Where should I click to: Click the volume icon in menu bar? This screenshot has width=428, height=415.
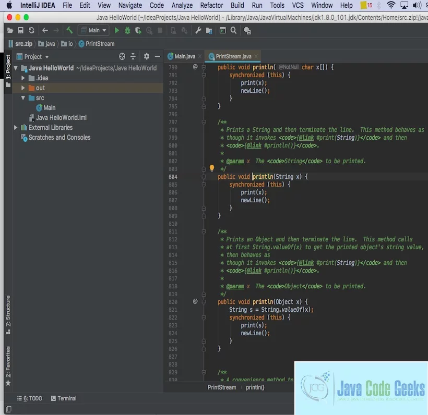click(417, 5)
